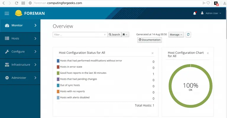Clear the filter field using the x icon

(105, 35)
